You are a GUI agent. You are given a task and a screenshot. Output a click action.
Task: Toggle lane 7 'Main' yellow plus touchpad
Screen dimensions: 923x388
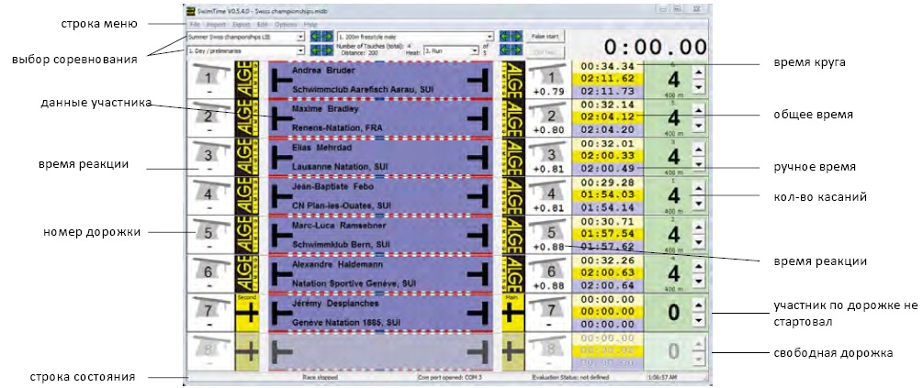click(x=515, y=313)
